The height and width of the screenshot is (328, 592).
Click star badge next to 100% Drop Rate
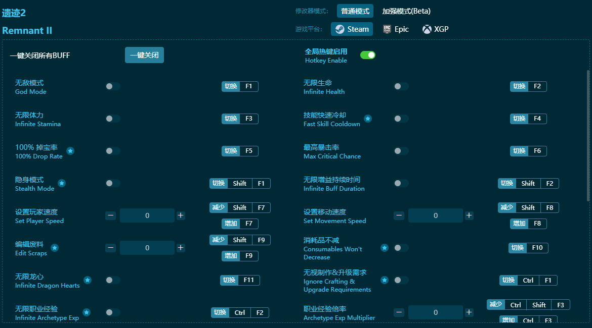click(70, 151)
